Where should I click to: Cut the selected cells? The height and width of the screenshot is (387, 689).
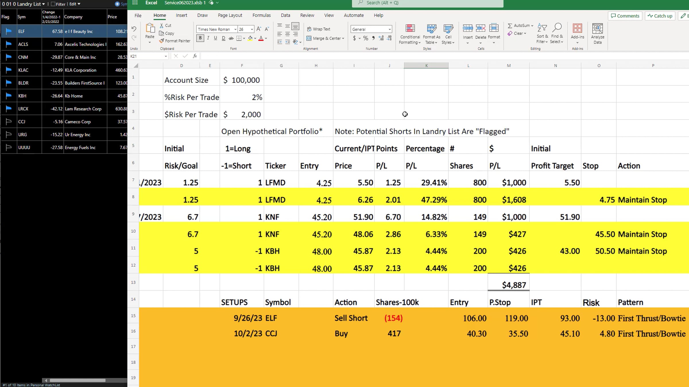coord(165,26)
